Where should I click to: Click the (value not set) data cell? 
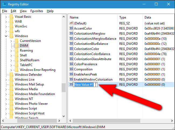click(x=155, y=23)
